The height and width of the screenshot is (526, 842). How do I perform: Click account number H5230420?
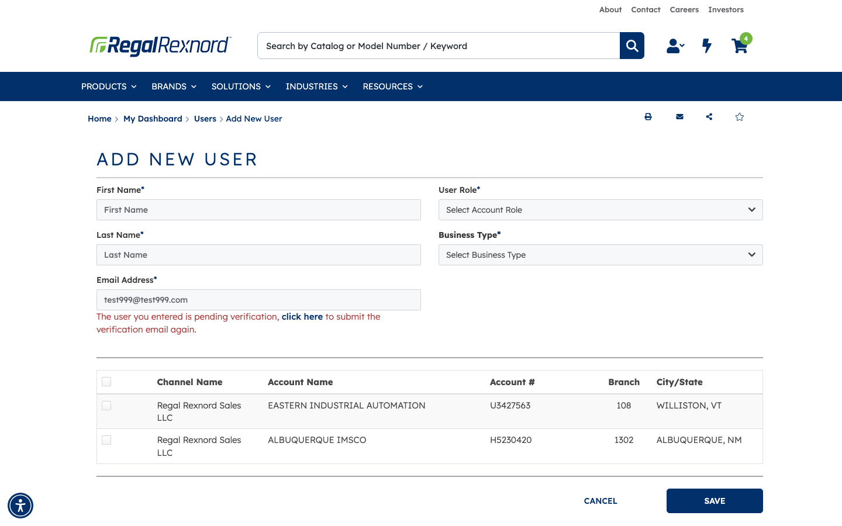tap(510, 440)
